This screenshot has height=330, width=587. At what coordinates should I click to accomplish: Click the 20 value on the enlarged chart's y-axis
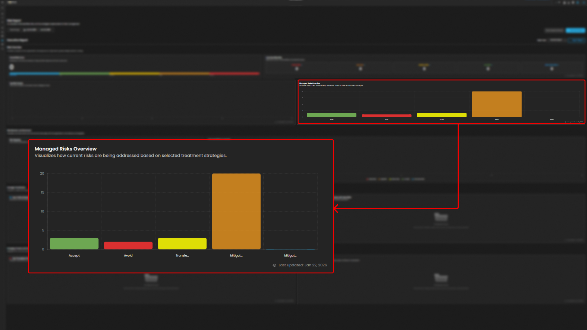[x=42, y=173]
